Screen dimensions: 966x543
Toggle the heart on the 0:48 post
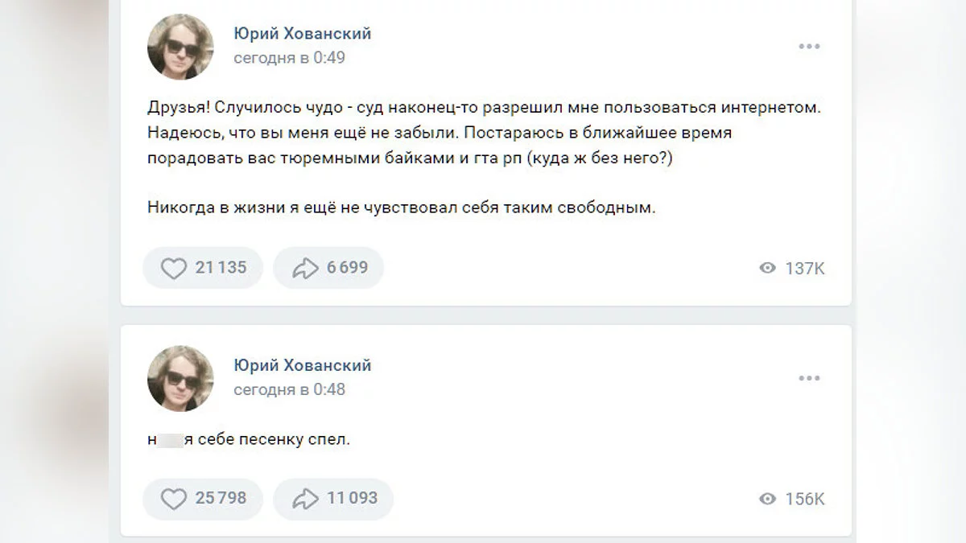tap(173, 499)
